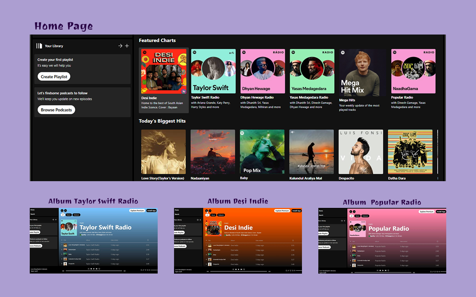The height and width of the screenshot is (297, 476).
Task: Click the progress bar in Popular Radio player
Action: pyautogui.click(x=382, y=272)
